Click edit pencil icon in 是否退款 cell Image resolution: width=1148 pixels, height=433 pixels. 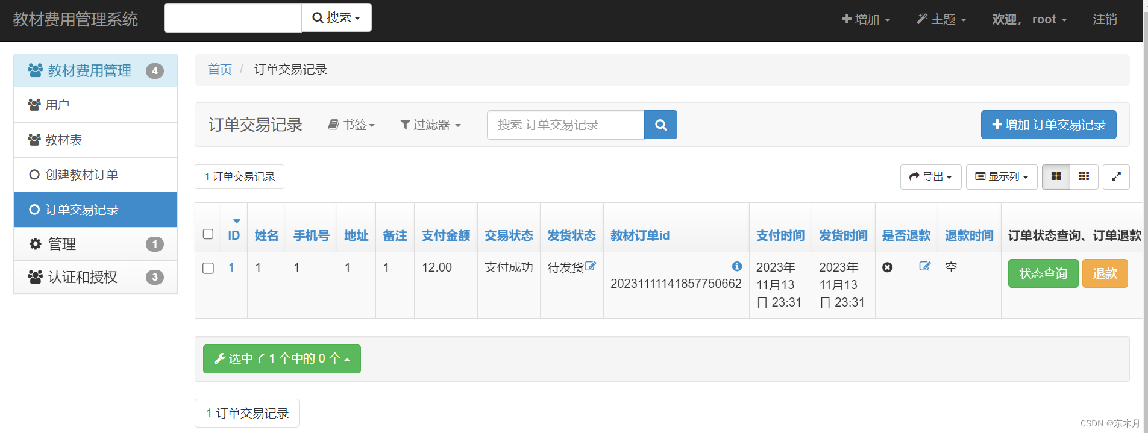tap(924, 266)
